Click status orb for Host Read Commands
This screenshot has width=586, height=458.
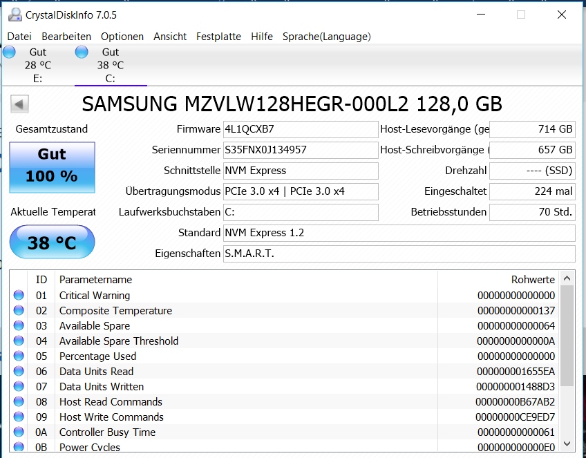19,401
